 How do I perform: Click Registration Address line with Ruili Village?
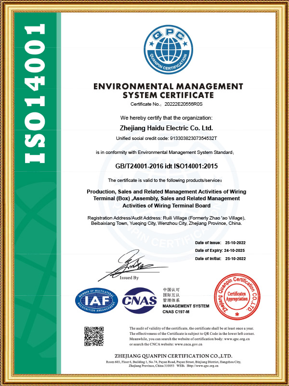pos(166,218)
